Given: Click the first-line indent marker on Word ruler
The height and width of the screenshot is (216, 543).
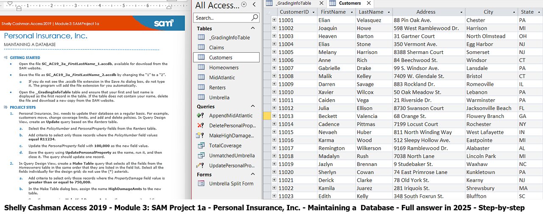Looking at the screenshot, I should (x=9, y=3).
